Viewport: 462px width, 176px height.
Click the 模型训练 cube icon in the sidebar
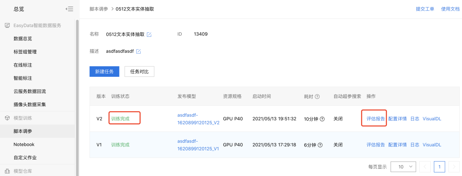tap(7, 118)
